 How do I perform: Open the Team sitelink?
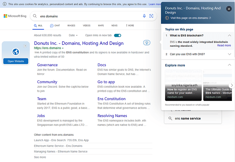[42, 99]
